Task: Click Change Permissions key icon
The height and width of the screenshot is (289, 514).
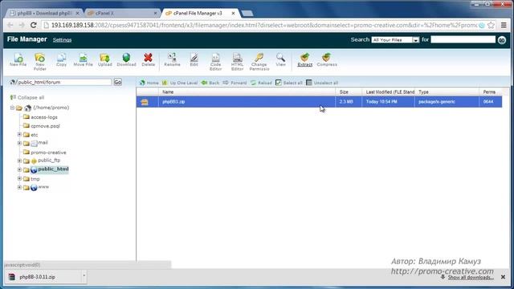Action: tap(259, 62)
